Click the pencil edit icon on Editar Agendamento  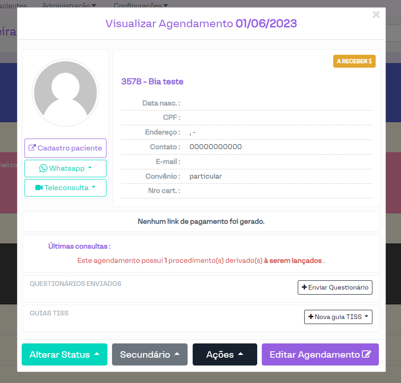coord(366,354)
